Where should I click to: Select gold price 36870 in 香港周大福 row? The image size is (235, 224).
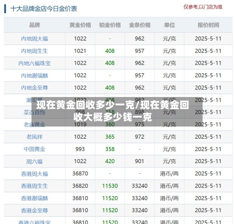click(80, 173)
